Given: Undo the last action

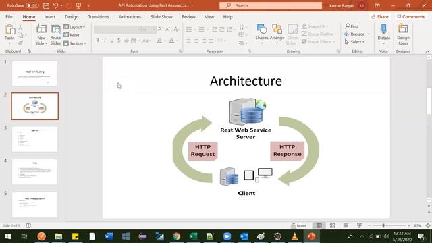Looking at the screenshot, I should 55,5.
